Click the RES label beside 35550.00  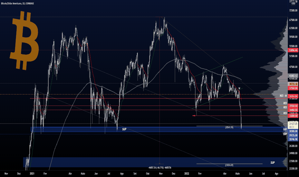(x=285, y=103)
